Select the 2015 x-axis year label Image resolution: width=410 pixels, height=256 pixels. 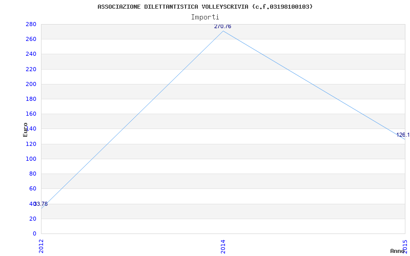click(405, 246)
